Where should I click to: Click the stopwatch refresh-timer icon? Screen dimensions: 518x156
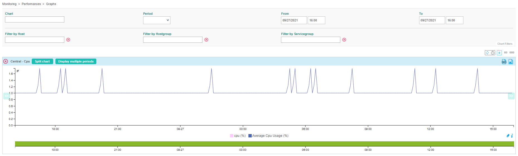(493, 53)
